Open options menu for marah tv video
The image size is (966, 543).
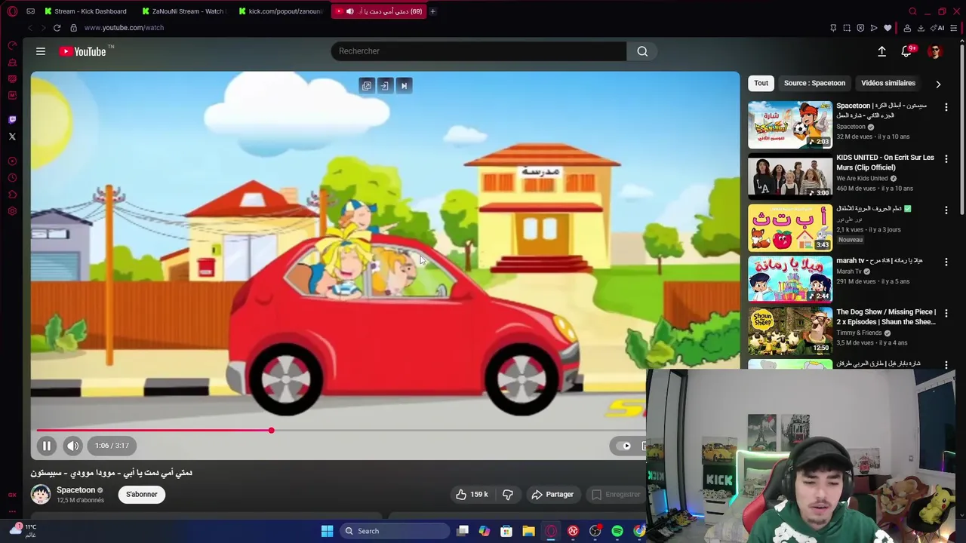[946, 262]
